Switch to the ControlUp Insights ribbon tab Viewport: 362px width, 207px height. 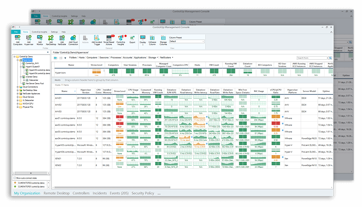pos(39,32)
